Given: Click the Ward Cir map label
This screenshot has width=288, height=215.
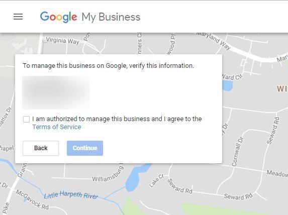Looking at the screenshot, I should pyautogui.click(x=232, y=77).
